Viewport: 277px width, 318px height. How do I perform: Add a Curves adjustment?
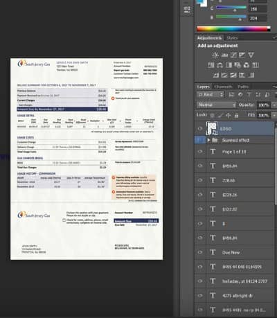click(233, 55)
